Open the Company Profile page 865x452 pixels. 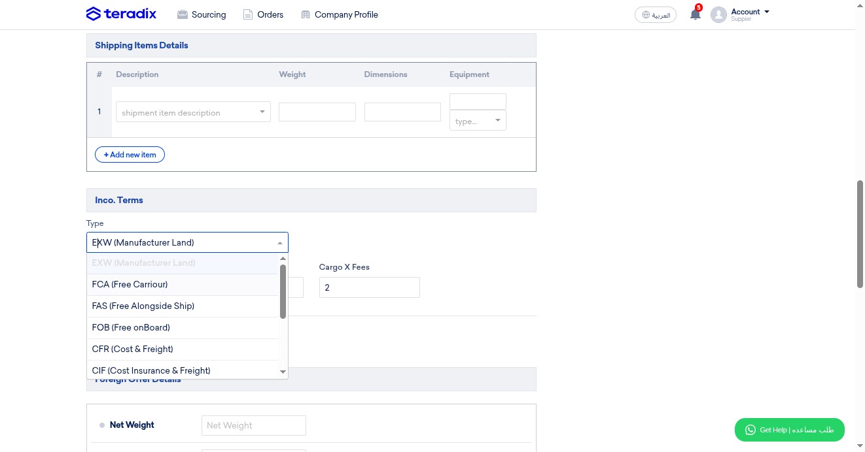pos(339,14)
